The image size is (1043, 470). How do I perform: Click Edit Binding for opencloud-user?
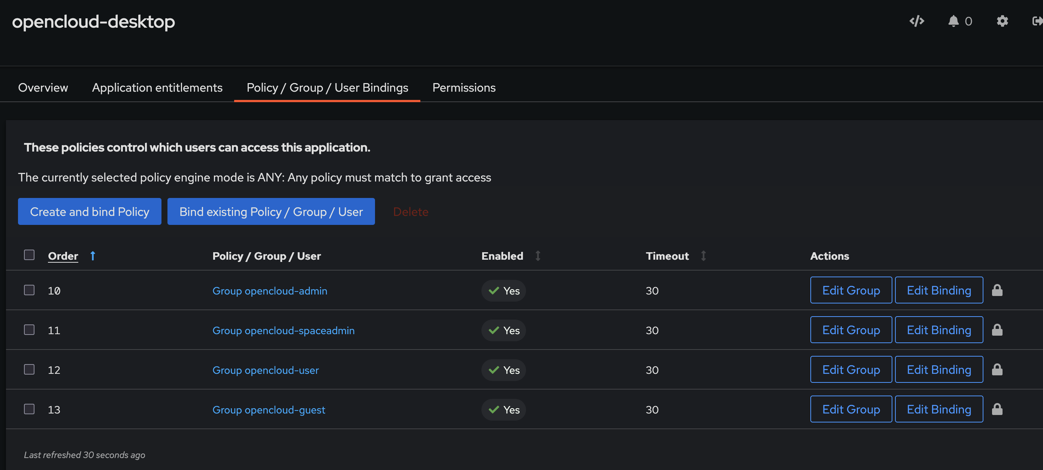[x=939, y=369]
